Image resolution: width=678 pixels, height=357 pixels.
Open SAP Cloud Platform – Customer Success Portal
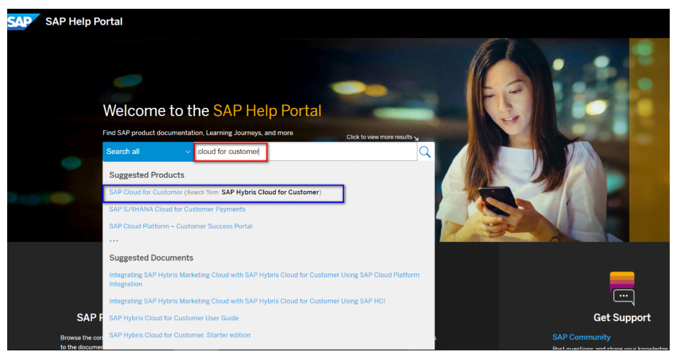coord(181,226)
